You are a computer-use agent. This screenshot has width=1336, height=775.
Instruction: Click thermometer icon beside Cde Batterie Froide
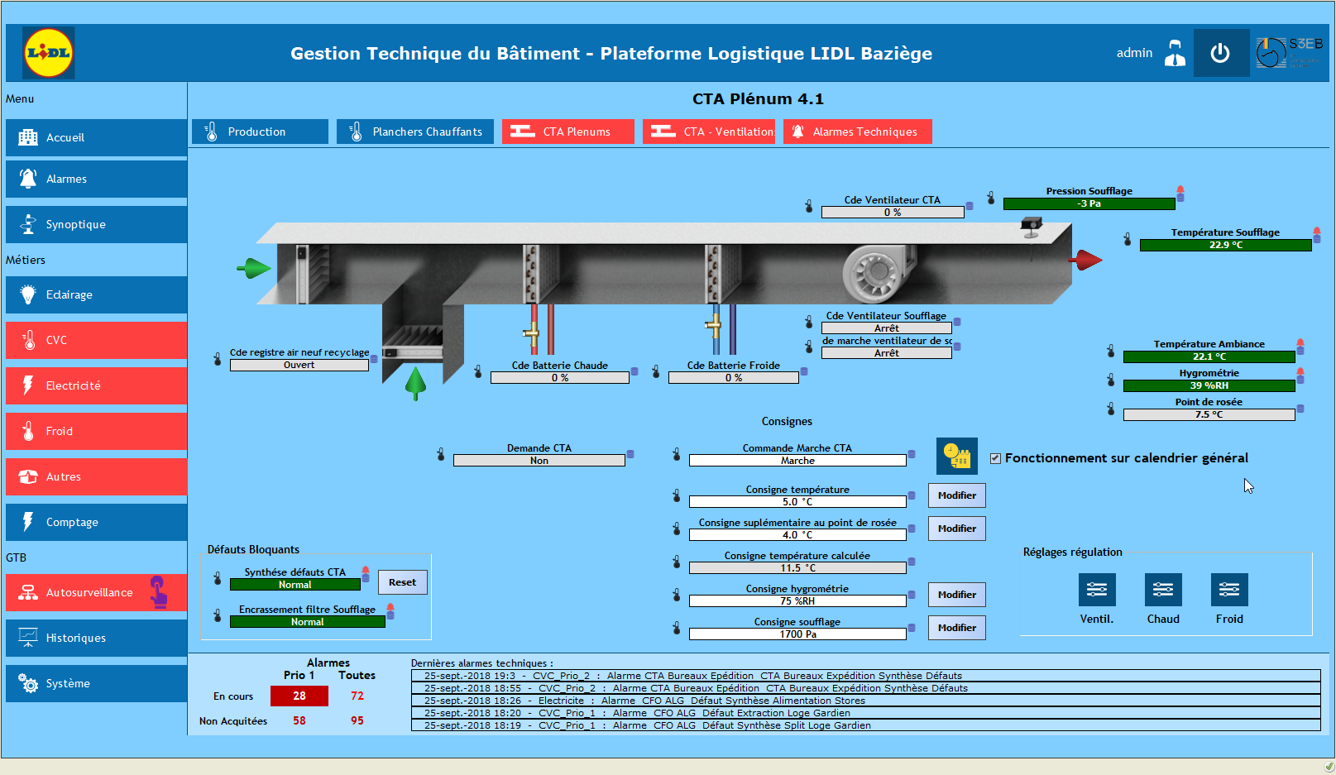(x=656, y=371)
